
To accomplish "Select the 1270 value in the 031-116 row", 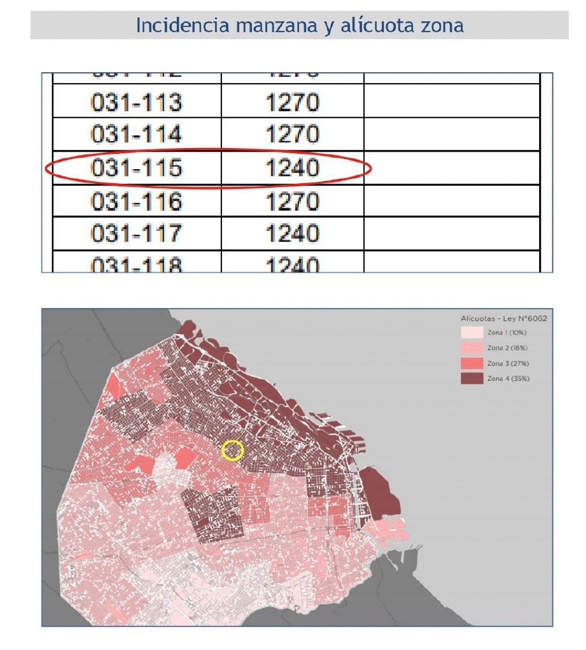I will [x=292, y=201].
